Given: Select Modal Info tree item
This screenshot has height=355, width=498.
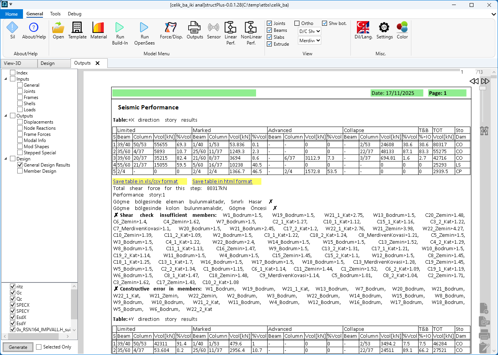Looking at the screenshot, I should 35,140.
